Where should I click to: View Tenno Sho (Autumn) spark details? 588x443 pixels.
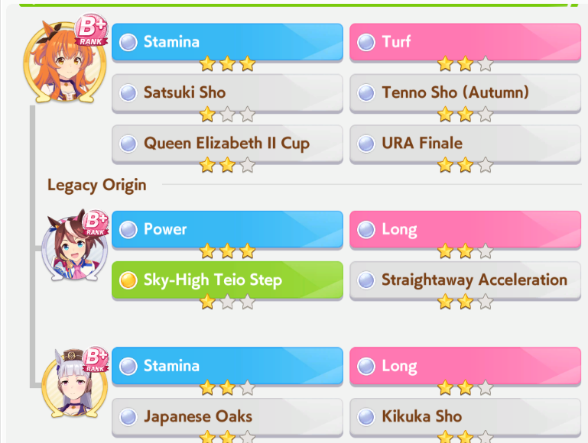(x=465, y=93)
